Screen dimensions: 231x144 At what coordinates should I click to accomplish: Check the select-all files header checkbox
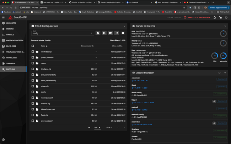pos(33,46)
